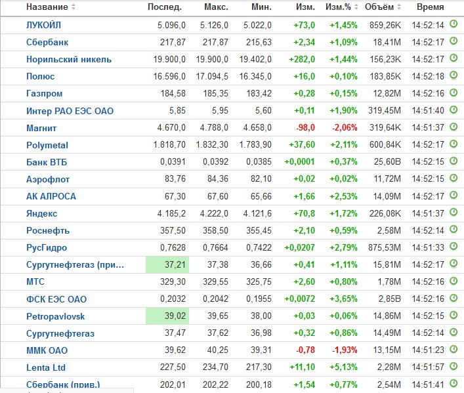Open the Сбербанк ordinary share link
The image size is (464, 393).
click(47, 43)
